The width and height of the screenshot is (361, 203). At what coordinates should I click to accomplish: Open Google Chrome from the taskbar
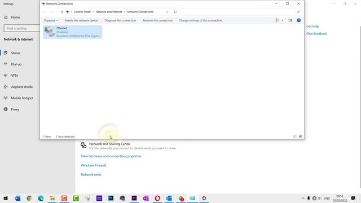[x=29, y=198]
